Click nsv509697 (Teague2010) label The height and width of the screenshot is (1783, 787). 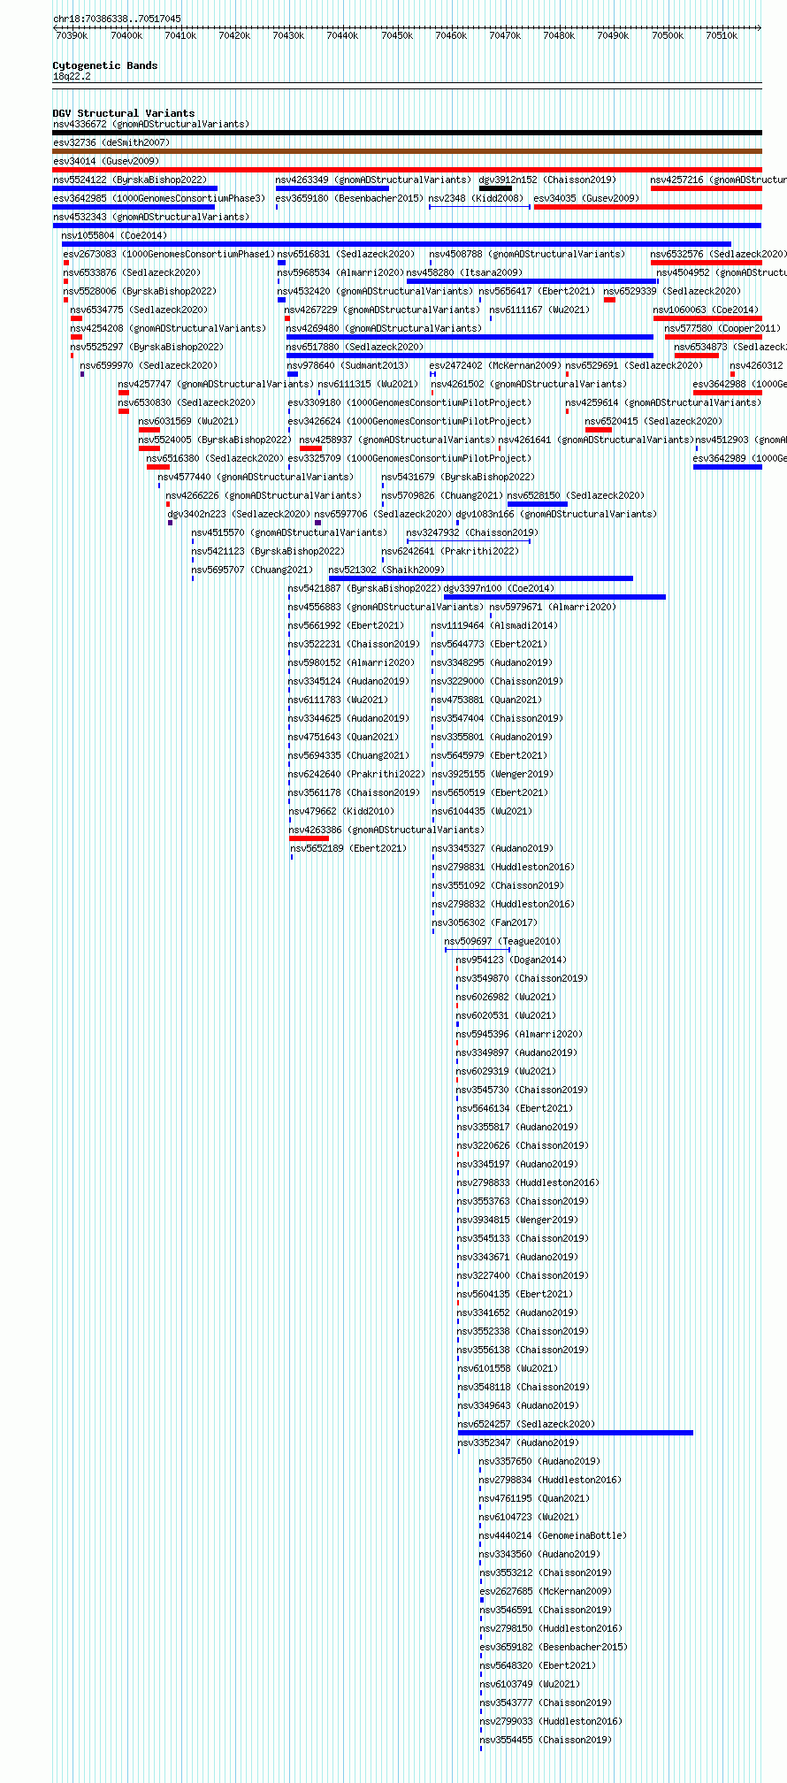point(502,941)
